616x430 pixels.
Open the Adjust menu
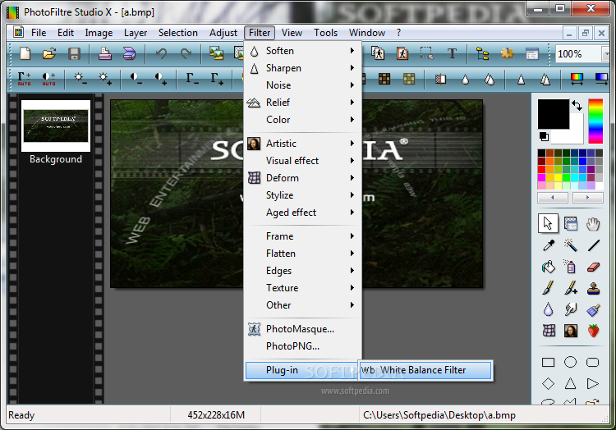coord(223,33)
